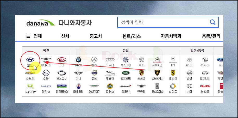
Task: Select the 포르쉐 text link
Action: [x=141, y=78]
